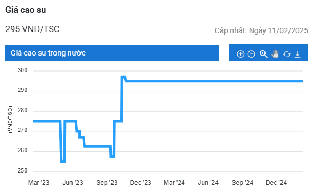Screen dimensions: 313x196
Task: Reset chart zoom with refresh icon
Action: coord(287,54)
